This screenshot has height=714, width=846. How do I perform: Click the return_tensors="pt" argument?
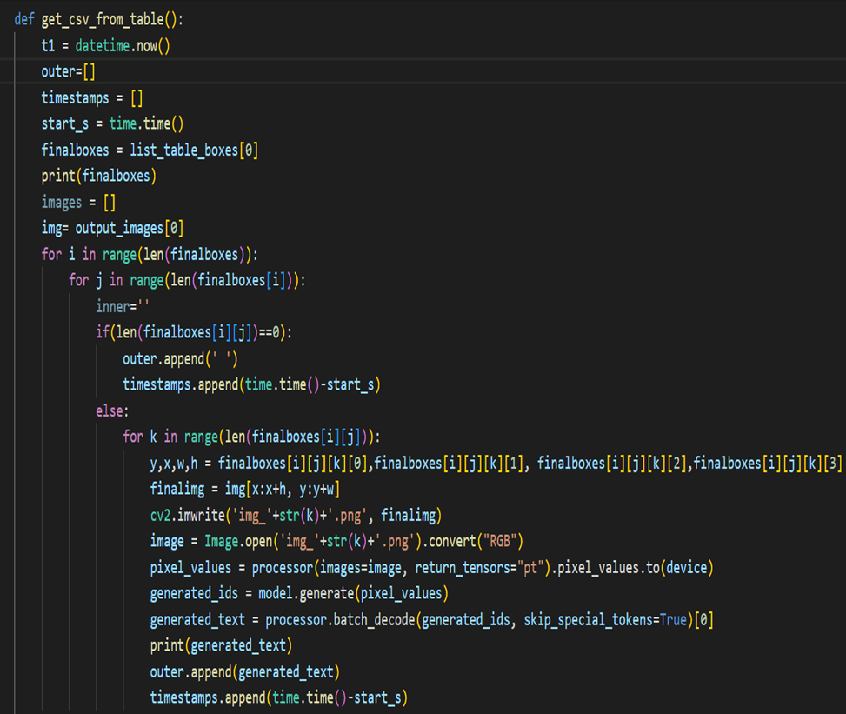tap(479, 568)
